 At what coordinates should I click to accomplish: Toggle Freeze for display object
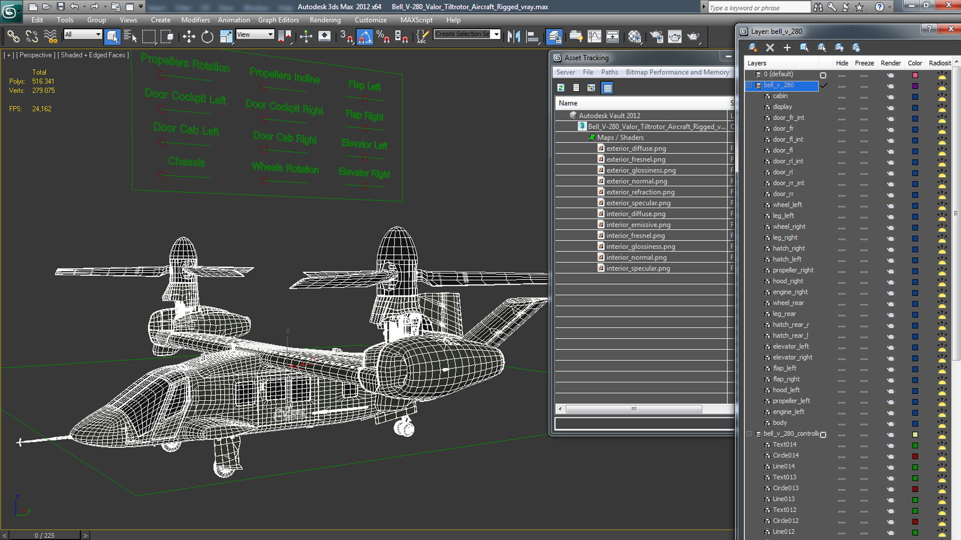point(864,108)
